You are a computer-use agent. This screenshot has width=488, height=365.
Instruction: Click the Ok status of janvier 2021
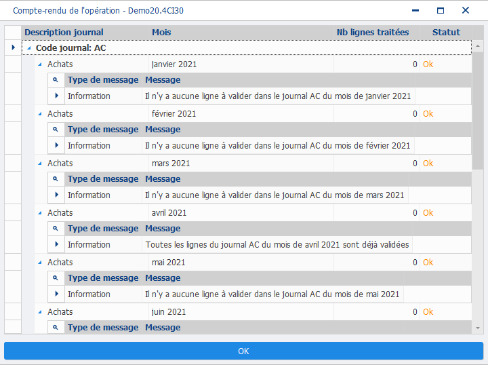[x=428, y=64]
